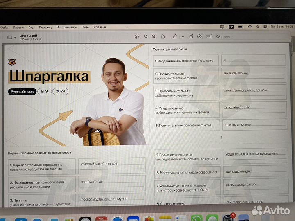Select the 2024 pill label
The image size is (295, 221).
click(x=60, y=91)
